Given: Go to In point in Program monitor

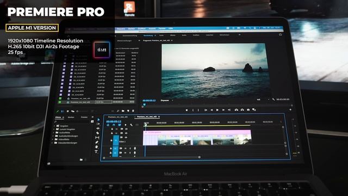Looking at the screenshot, I should click(206, 110).
